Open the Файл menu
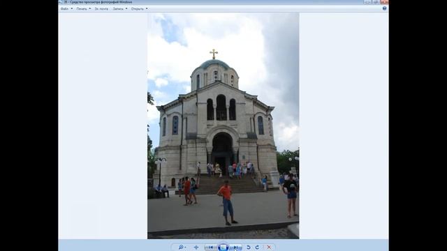 tap(66, 9)
